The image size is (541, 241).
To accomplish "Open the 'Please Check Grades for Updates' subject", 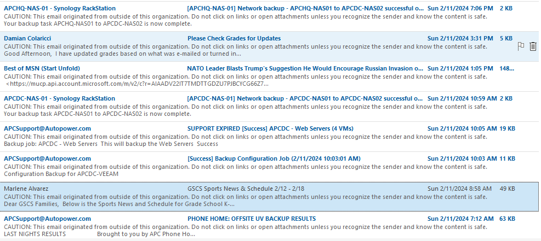I will (234, 38).
